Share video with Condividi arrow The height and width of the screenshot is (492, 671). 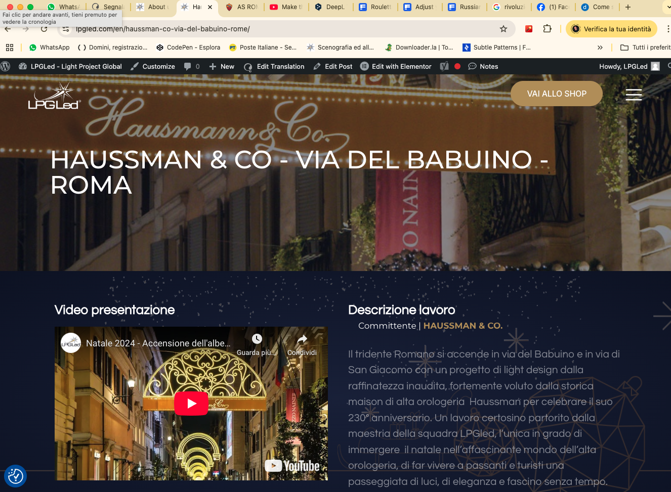(302, 339)
